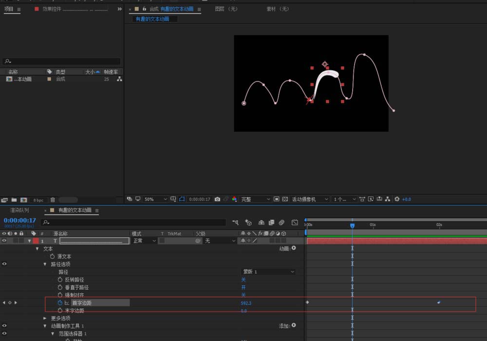Screen dimensions: 487x341
Task: Switch to the 渲染队列 tab
Action: click(19, 210)
